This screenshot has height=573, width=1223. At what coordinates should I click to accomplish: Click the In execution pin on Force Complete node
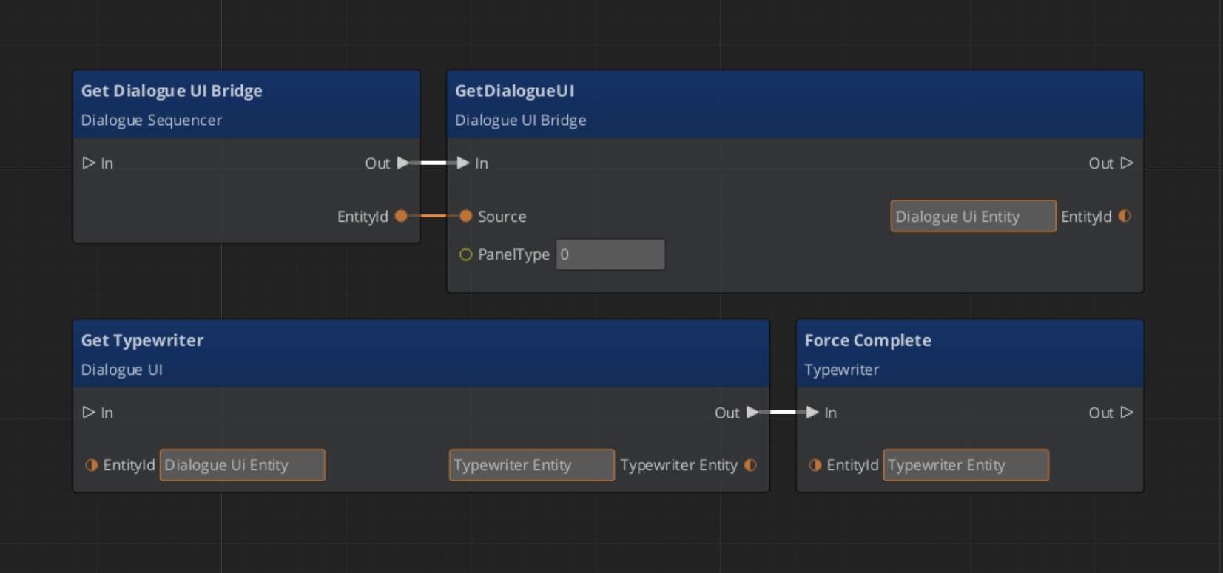[x=812, y=412]
